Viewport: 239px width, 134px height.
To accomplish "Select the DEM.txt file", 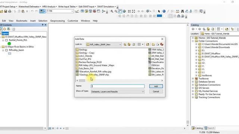I will click(154, 66).
